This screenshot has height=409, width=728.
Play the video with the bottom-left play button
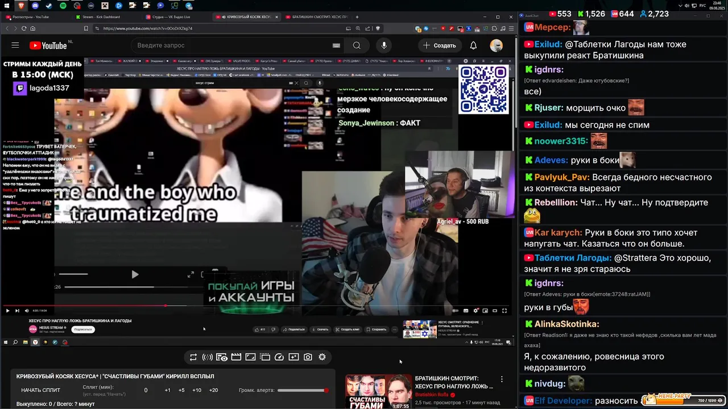7,311
